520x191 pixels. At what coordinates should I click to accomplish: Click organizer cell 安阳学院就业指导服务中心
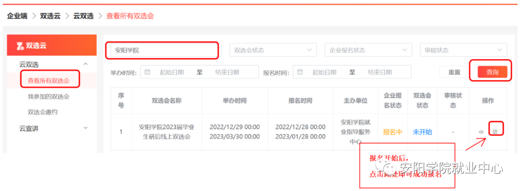[x=355, y=132]
